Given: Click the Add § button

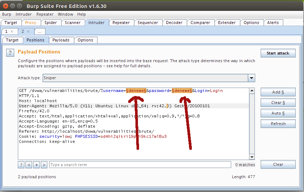Looking at the screenshot, I should pos(278,92).
